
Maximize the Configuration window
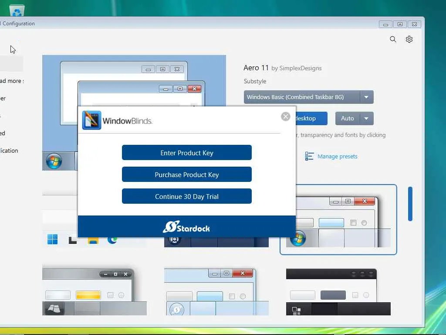[400, 24]
